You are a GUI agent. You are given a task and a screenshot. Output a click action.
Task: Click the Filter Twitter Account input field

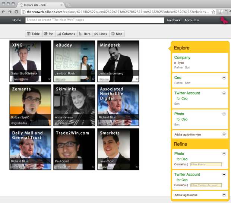(206, 185)
